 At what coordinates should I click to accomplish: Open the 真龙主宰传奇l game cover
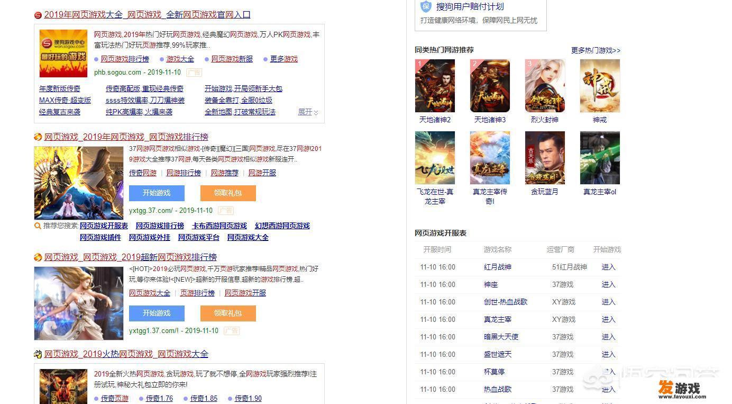coord(490,158)
